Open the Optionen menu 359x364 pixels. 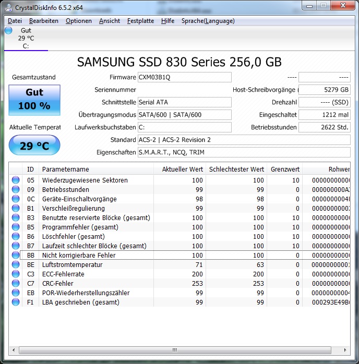(79, 21)
